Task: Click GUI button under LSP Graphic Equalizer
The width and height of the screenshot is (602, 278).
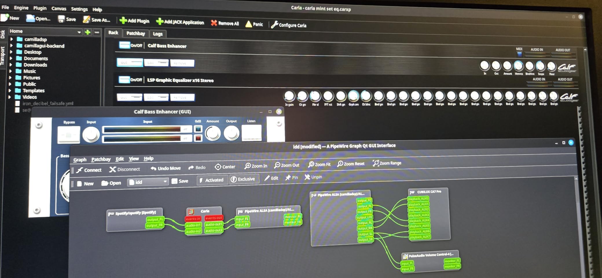Action: pos(129,97)
